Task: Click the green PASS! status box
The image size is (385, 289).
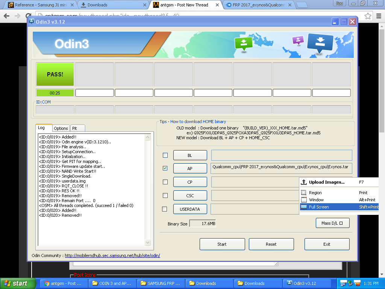Action: coord(55,74)
